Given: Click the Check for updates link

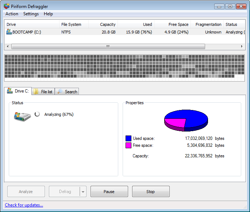Looking at the screenshot, I should [x=24, y=205].
